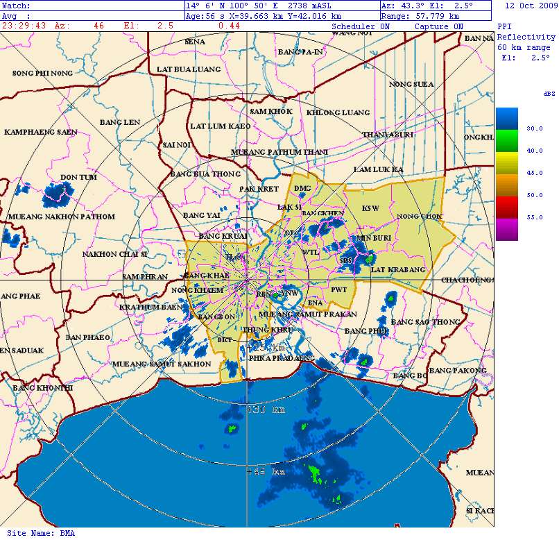Select the purple legend color band
Image resolution: width=559 pixels, height=540 pixels.
point(506,229)
